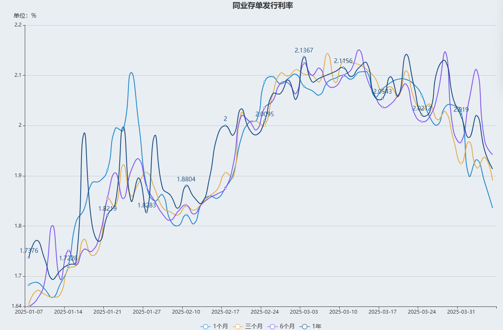Click the 2.0095 data point marker
This screenshot has width=503, height=330.
[x=265, y=121]
